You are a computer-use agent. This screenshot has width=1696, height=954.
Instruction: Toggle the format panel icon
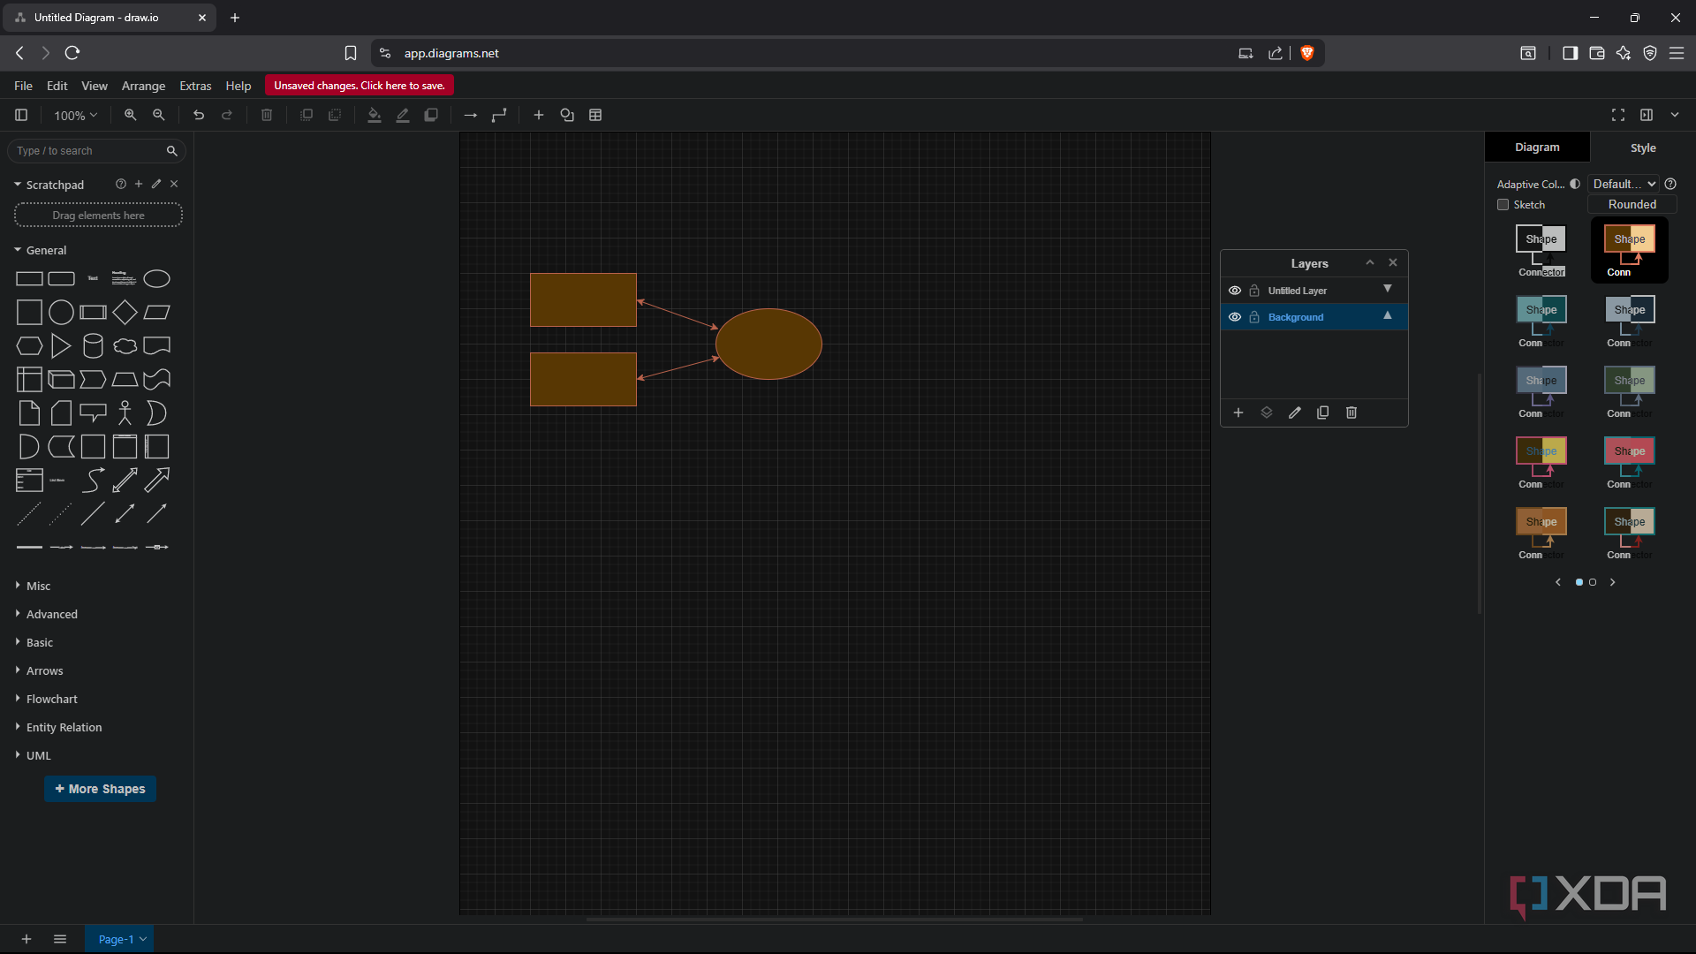point(1647,115)
